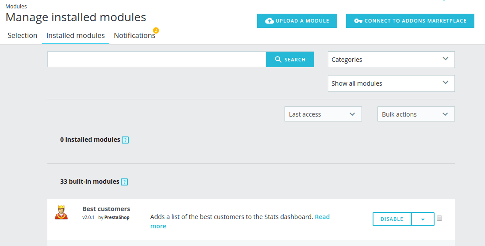Click help icon beside installed modules count
This screenshot has width=485, height=246.
pos(125,140)
